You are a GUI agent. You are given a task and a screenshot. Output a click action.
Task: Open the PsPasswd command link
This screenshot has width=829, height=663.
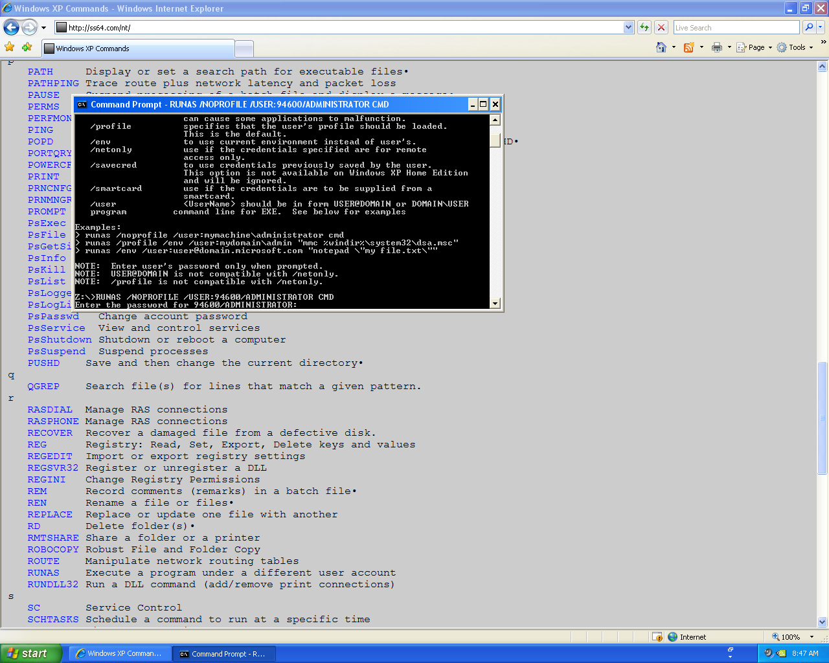[53, 316]
